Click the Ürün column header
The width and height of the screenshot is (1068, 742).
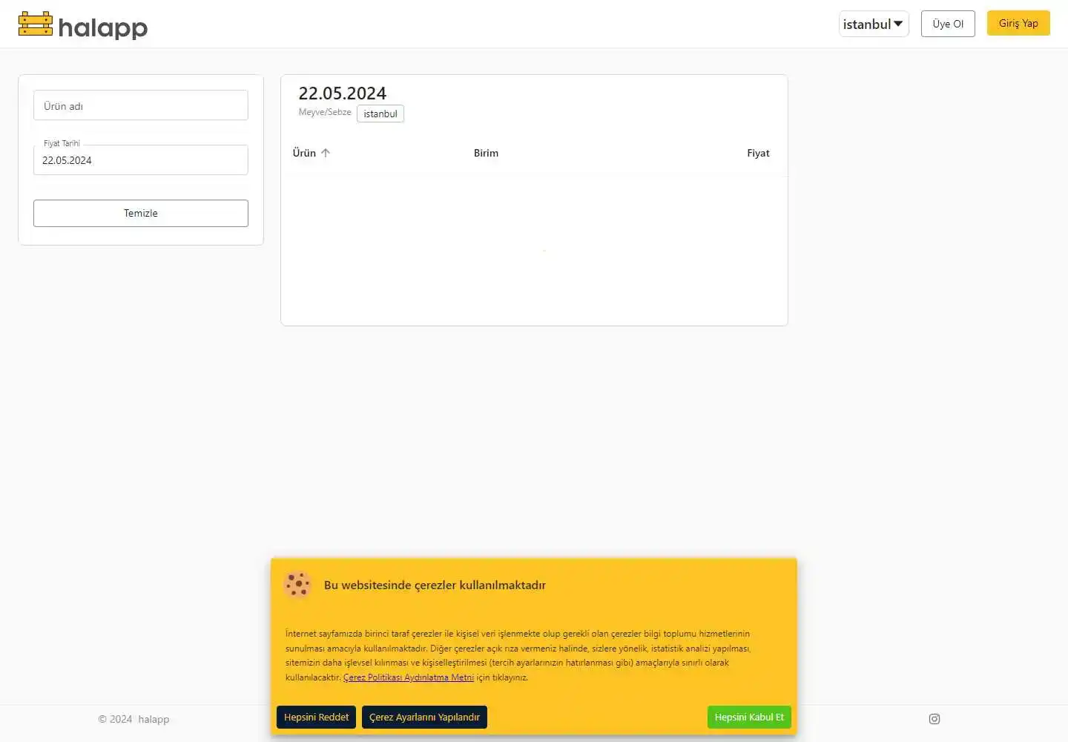coord(304,153)
